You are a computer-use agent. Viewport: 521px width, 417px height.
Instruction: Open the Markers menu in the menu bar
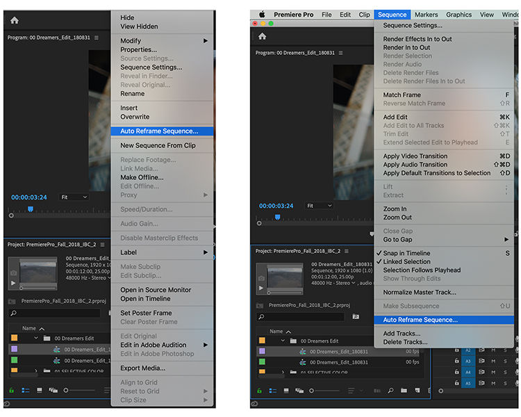426,15
